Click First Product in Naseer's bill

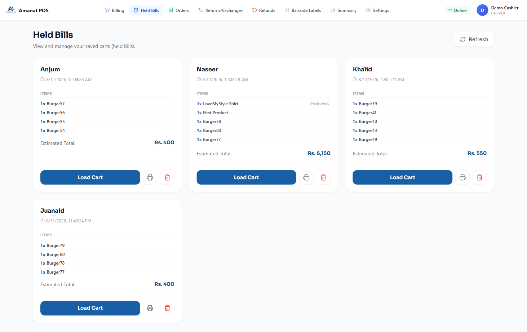pos(212,113)
